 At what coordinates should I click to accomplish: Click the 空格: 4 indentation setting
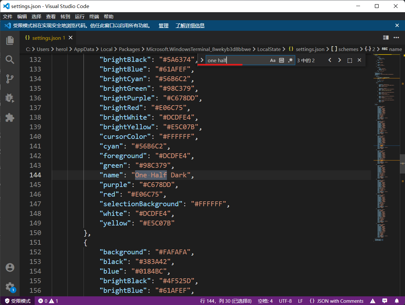click(265, 301)
